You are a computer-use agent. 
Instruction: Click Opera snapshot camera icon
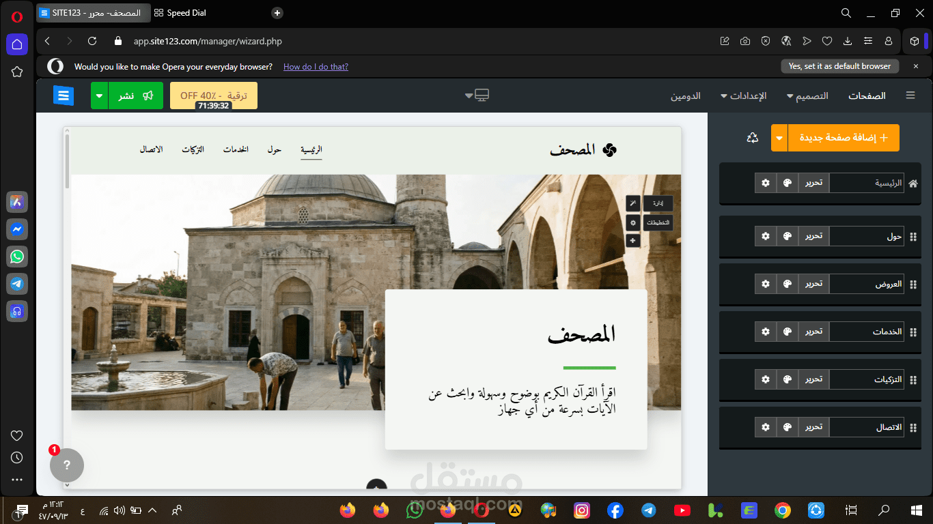745,41
